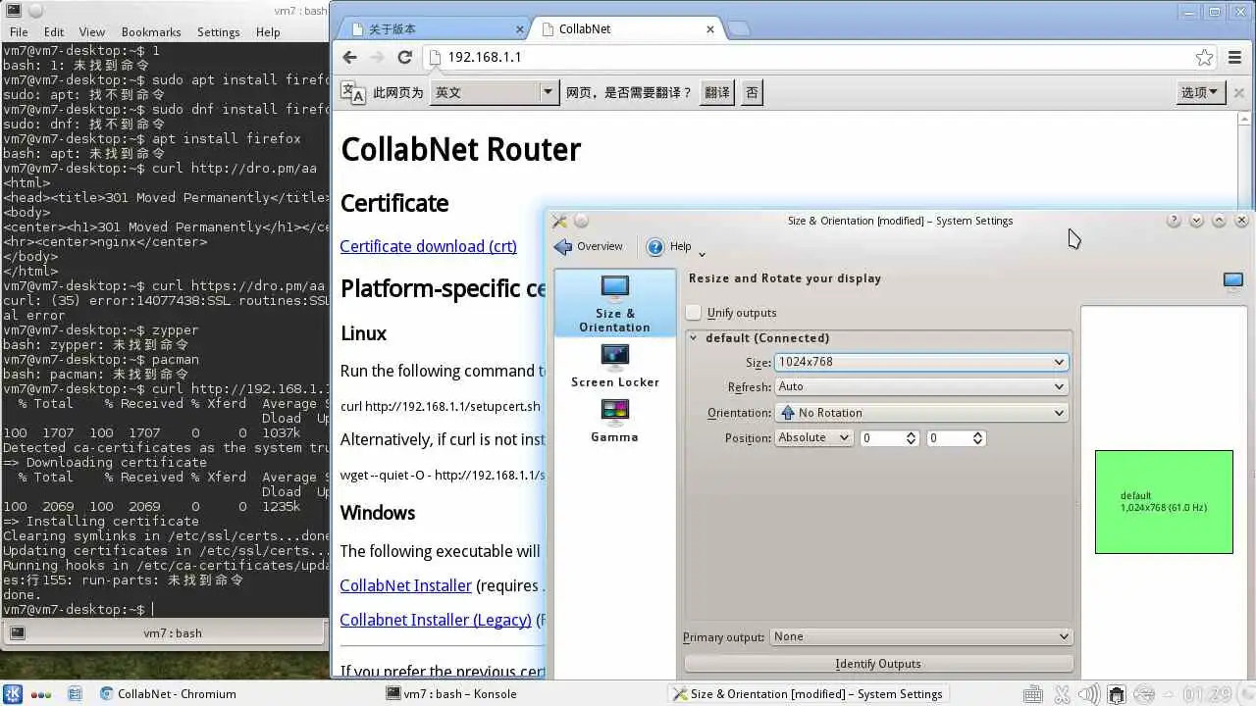Click second Position coordinate spinbox
Image resolution: width=1256 pixels, height=706 pixels.
tap(956, 438)
